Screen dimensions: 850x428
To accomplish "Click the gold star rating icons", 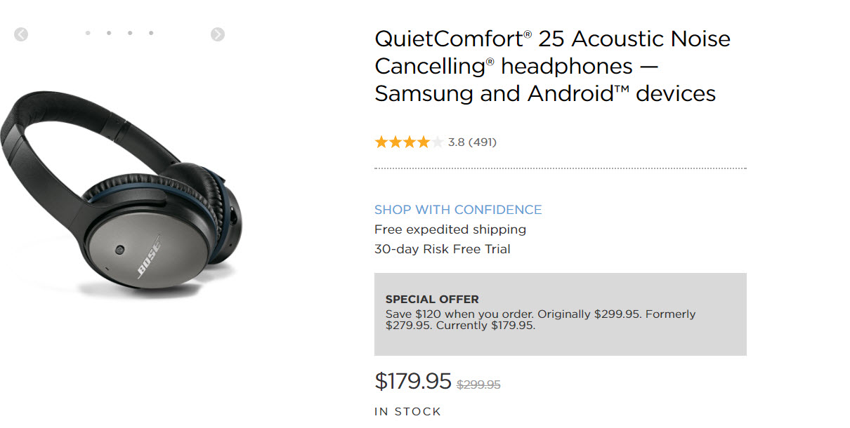I will [x=402, y=142].
